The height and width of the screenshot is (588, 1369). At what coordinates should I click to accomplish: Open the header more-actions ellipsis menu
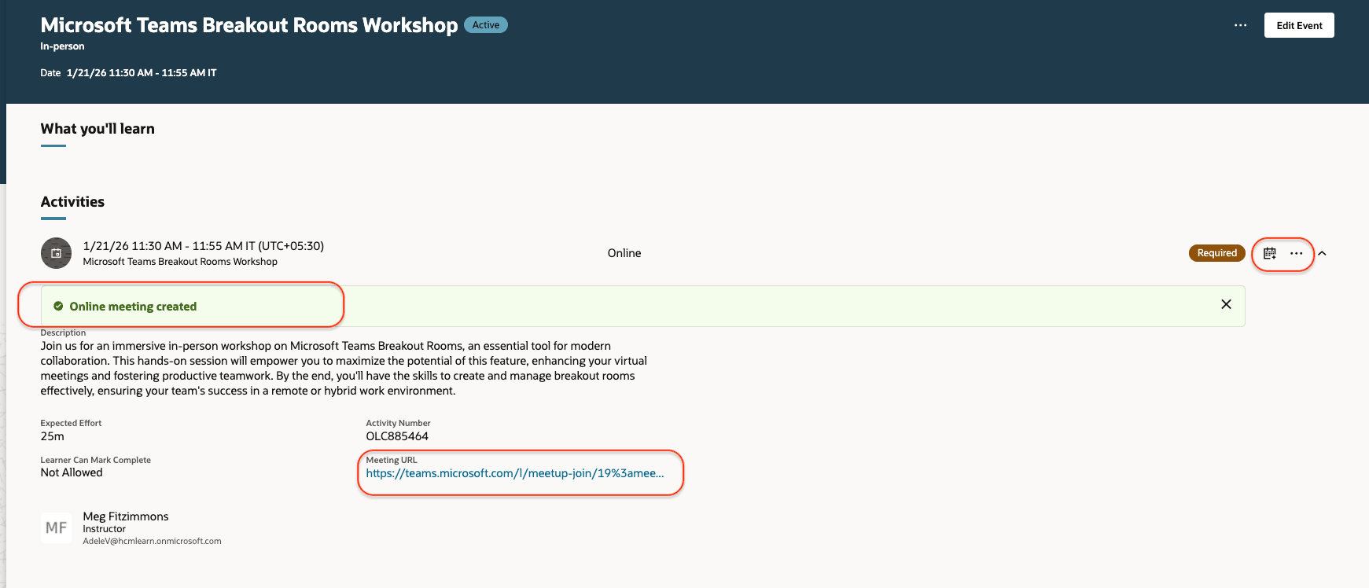(x=1241, y=25)
